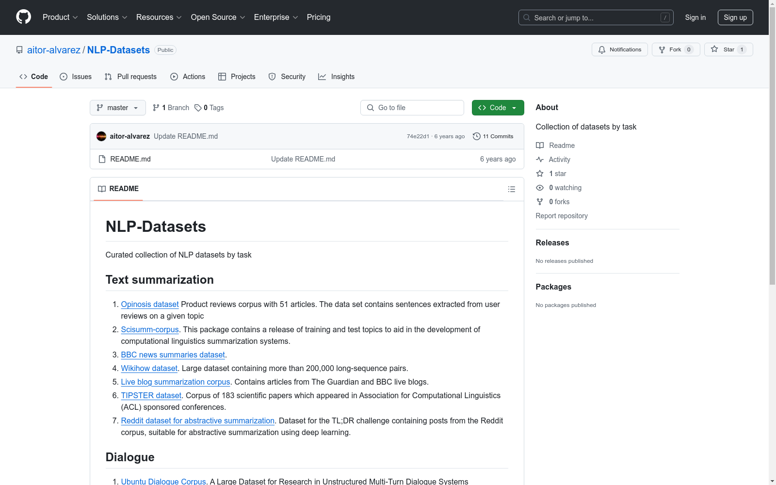Expand the Enterprise menu

coord(276,17)
